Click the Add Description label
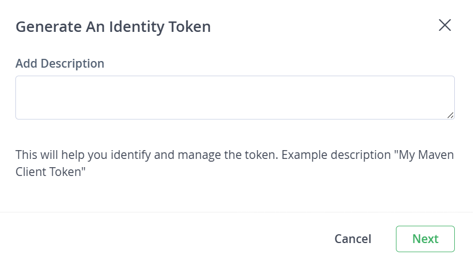Screen dimensions: 473x259 59,63
